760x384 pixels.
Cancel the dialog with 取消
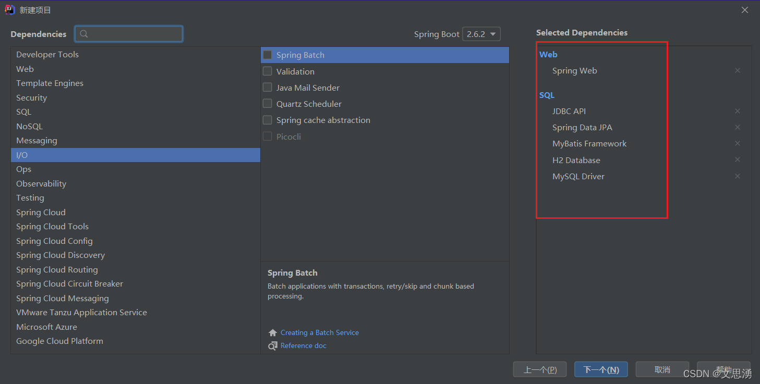pyautogui.click(x=662, y=369)
